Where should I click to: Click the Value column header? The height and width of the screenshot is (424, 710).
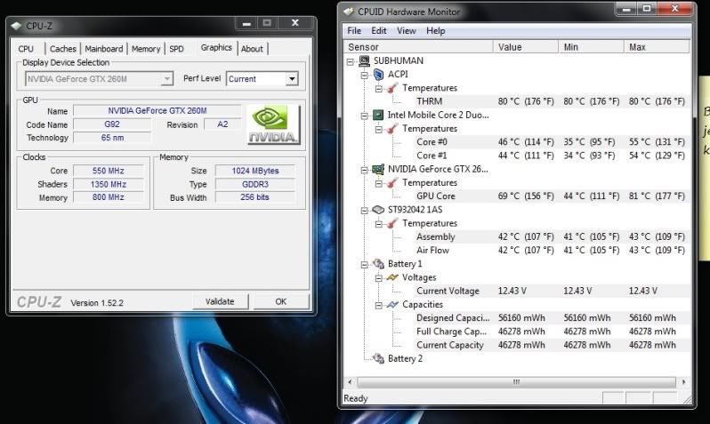click(x=526, y=47)
